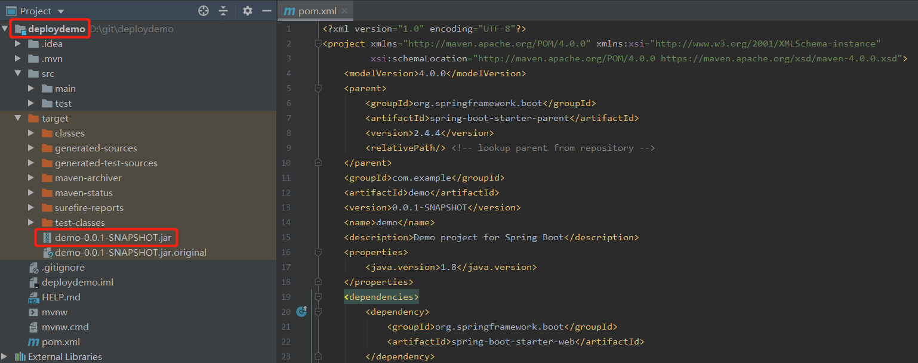This screenshot has height=363, width=918.
Task: Collapse the target folder
Action: tap(18, 118)
